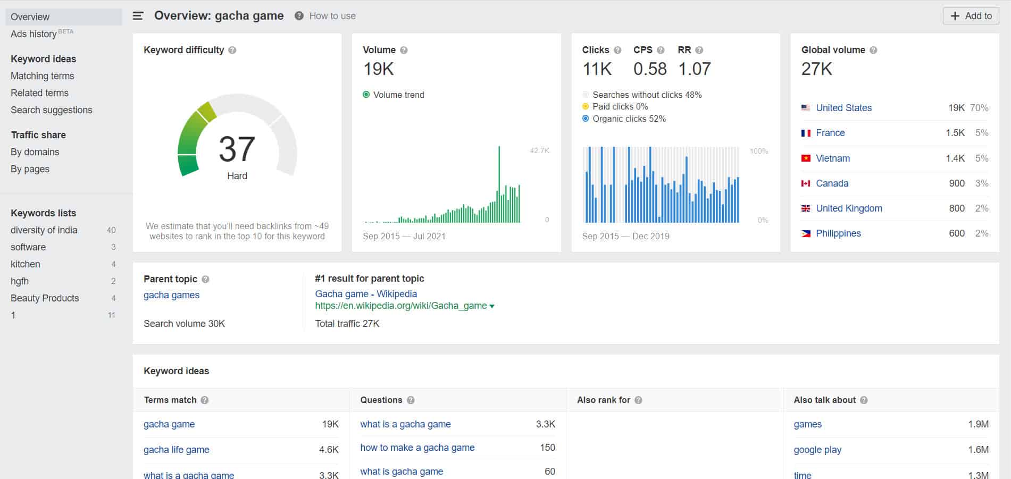Open the gacha games parent topic link

(171, 295)
